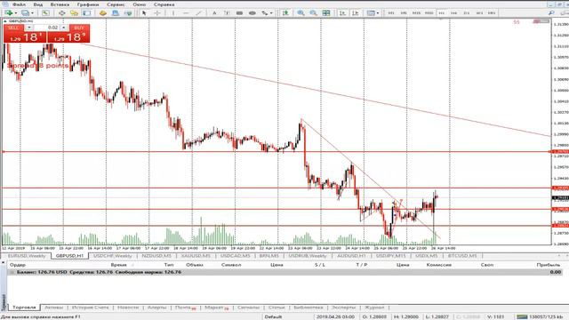Click the Market Watch toolbar icon
This screenshot has height=320, width=569.
coord(45,13)
